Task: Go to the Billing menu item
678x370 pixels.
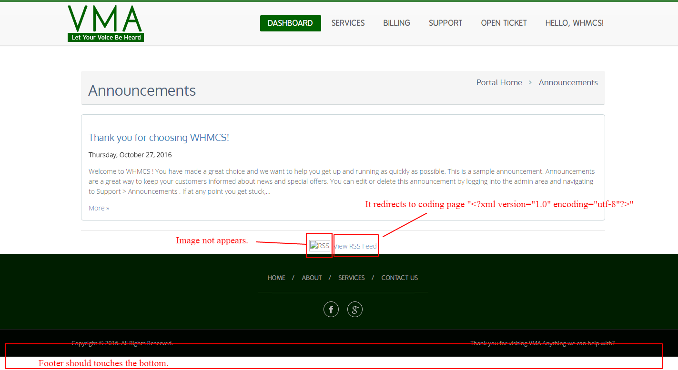Action: [x=396, y=23]
